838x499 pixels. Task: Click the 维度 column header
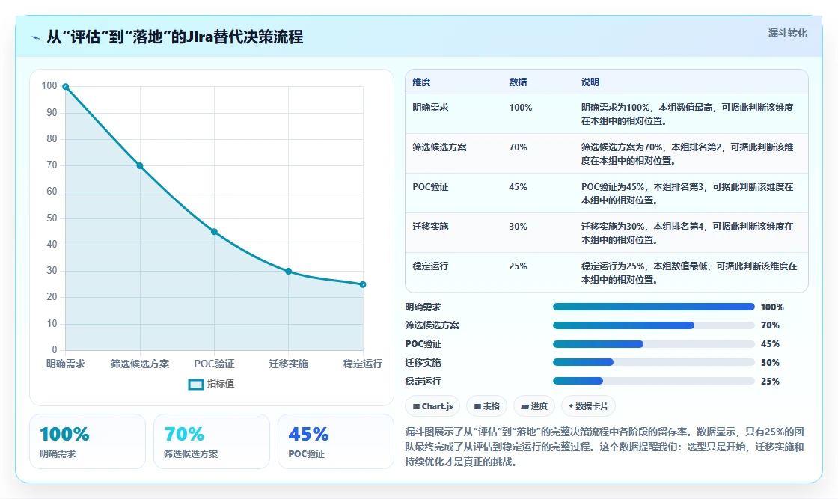point(421,82)
